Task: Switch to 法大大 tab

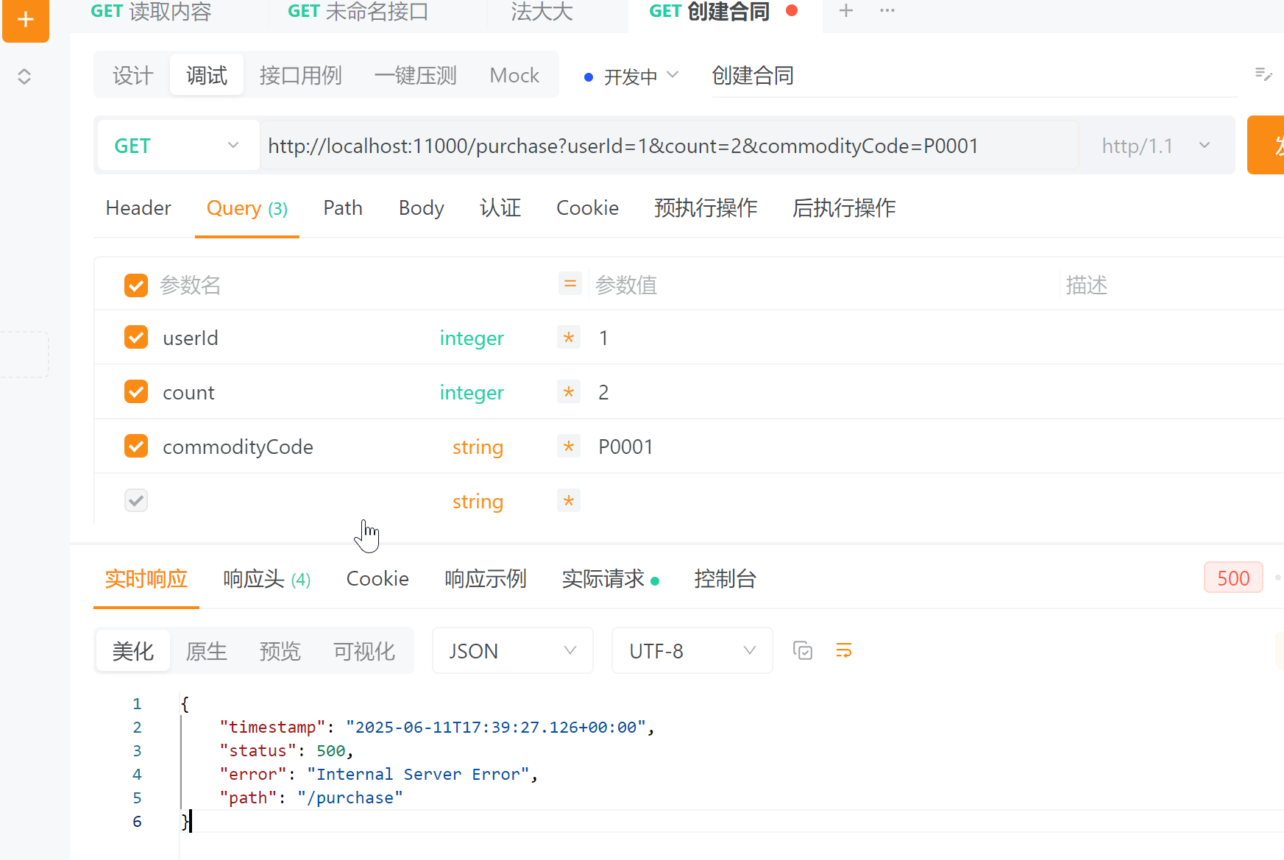Action: 542,12
